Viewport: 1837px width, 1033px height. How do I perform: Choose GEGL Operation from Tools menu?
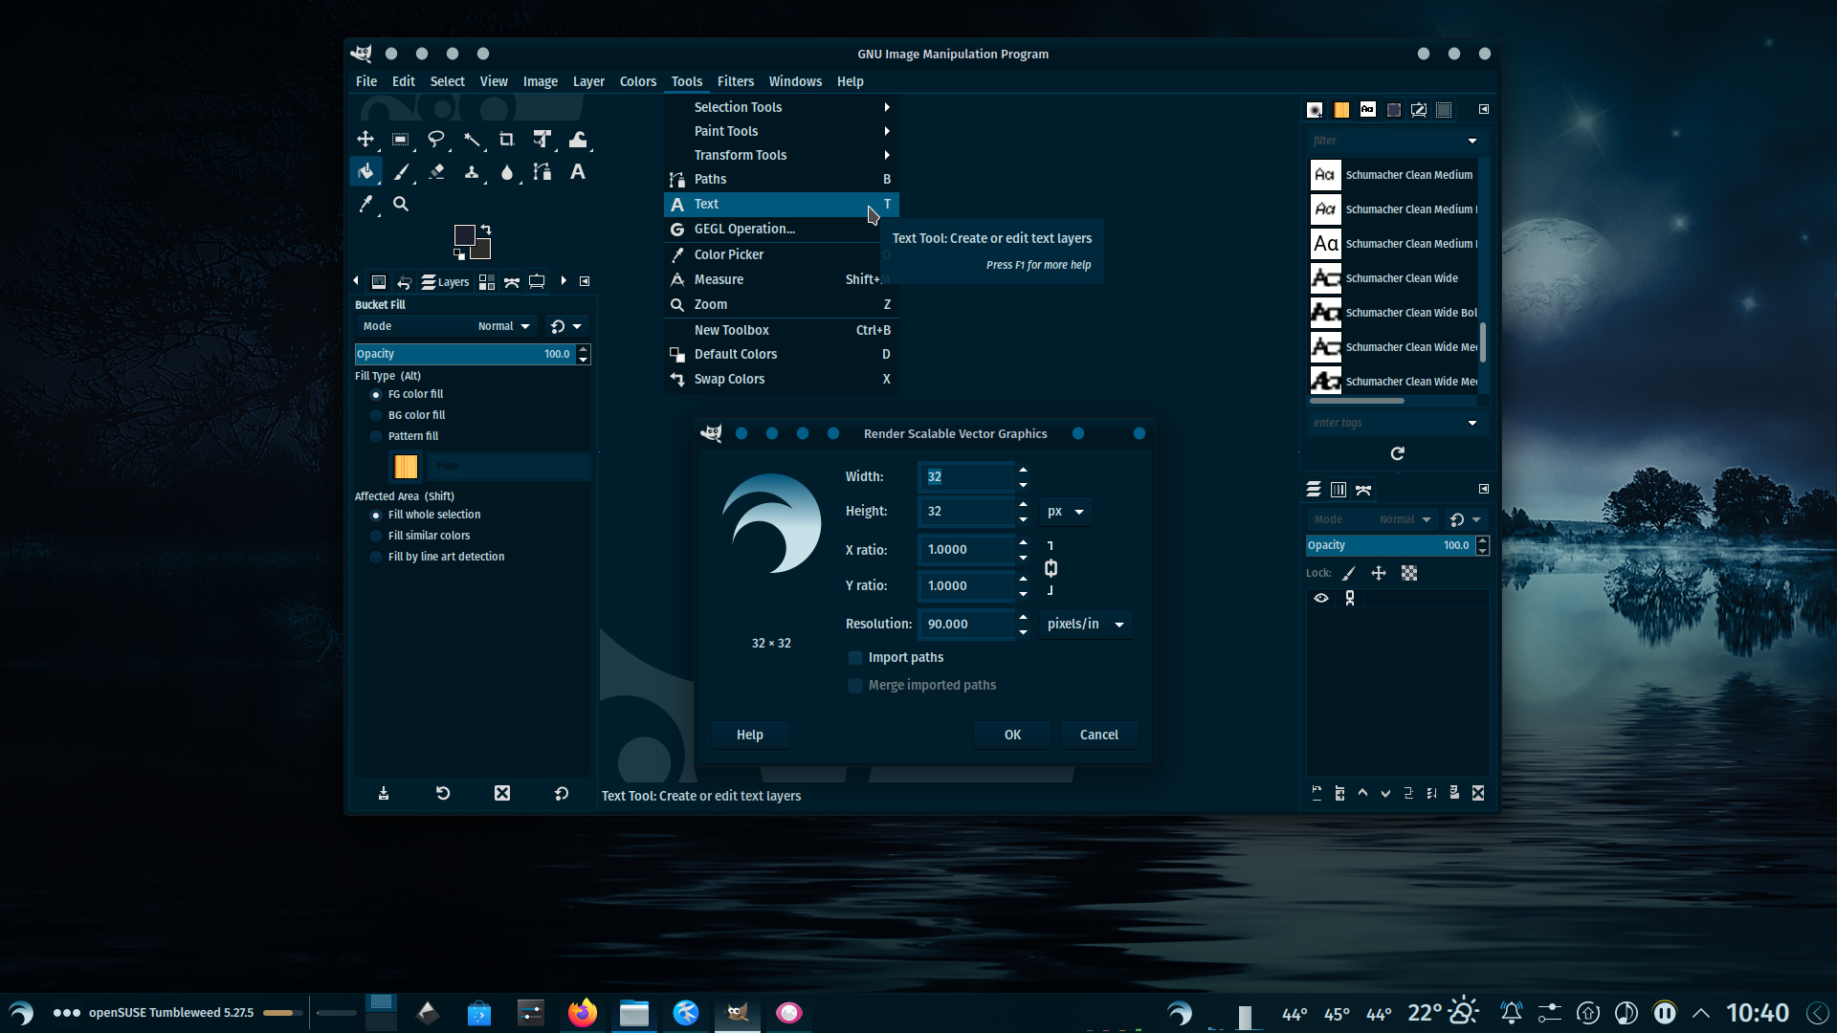pos(781,229)
